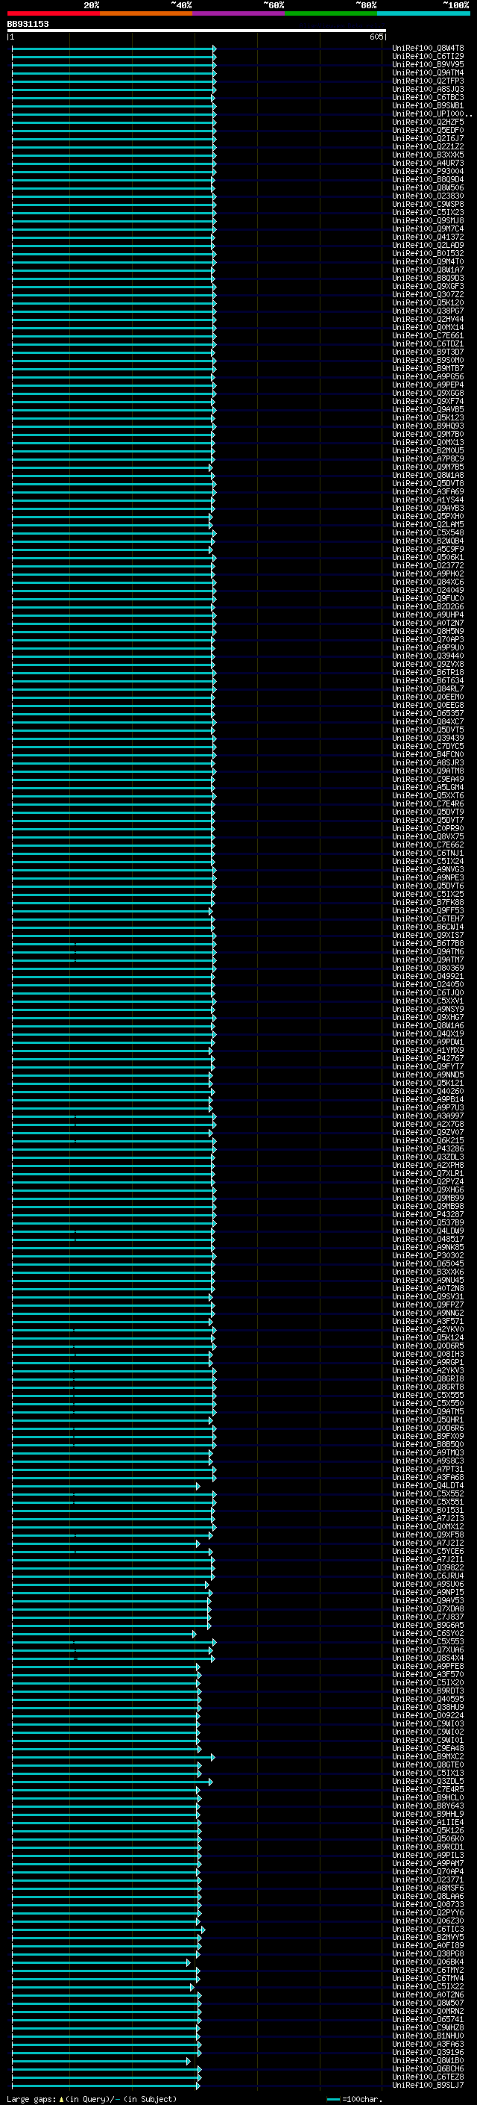Click the red 20% identity legend segment
Screen dimensions: 477x2105
[53, 13]
